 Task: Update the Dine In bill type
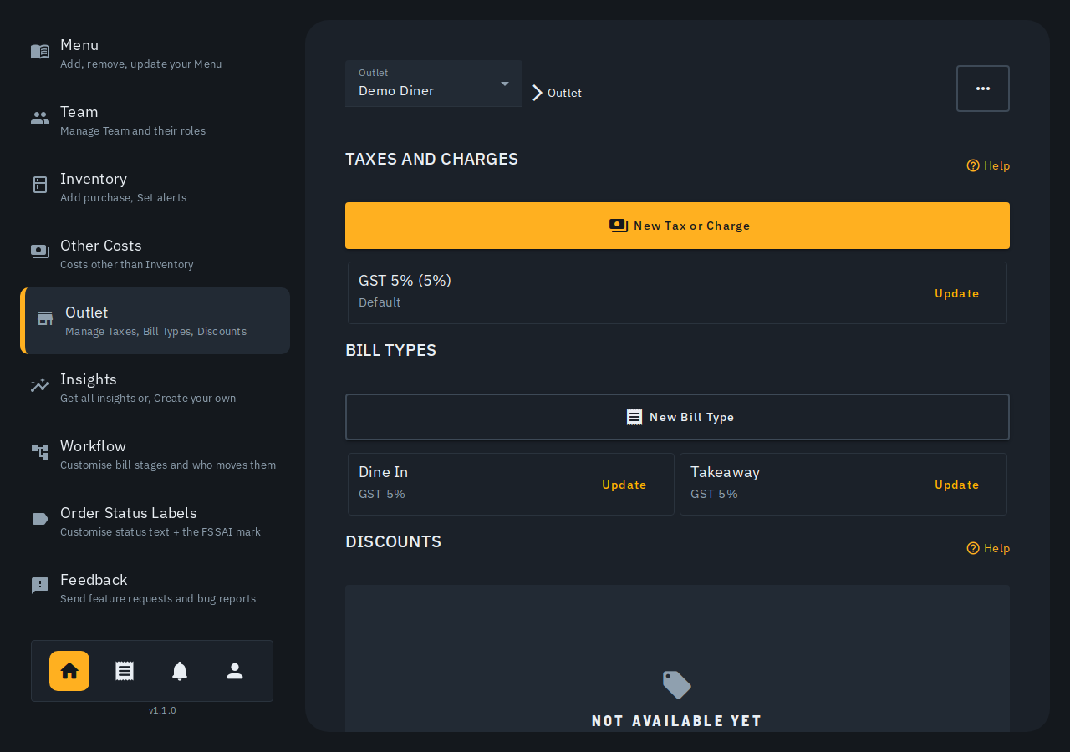[x=624, y=485]
